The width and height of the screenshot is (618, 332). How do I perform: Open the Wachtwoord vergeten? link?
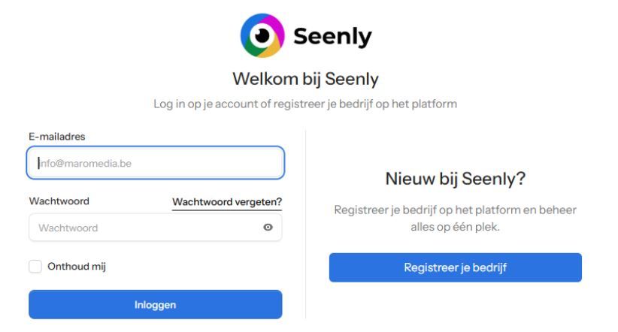tap(227, 202)
